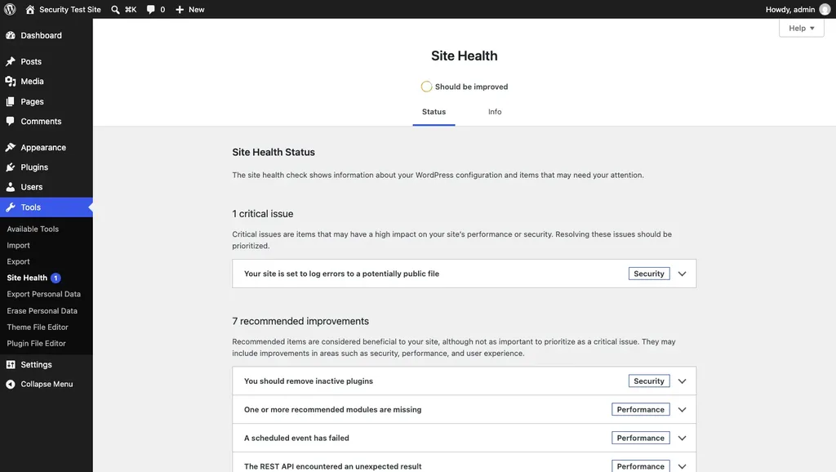Click Performance badge on scheduled event row
The image size is (836, 472).
click(640, 438)
